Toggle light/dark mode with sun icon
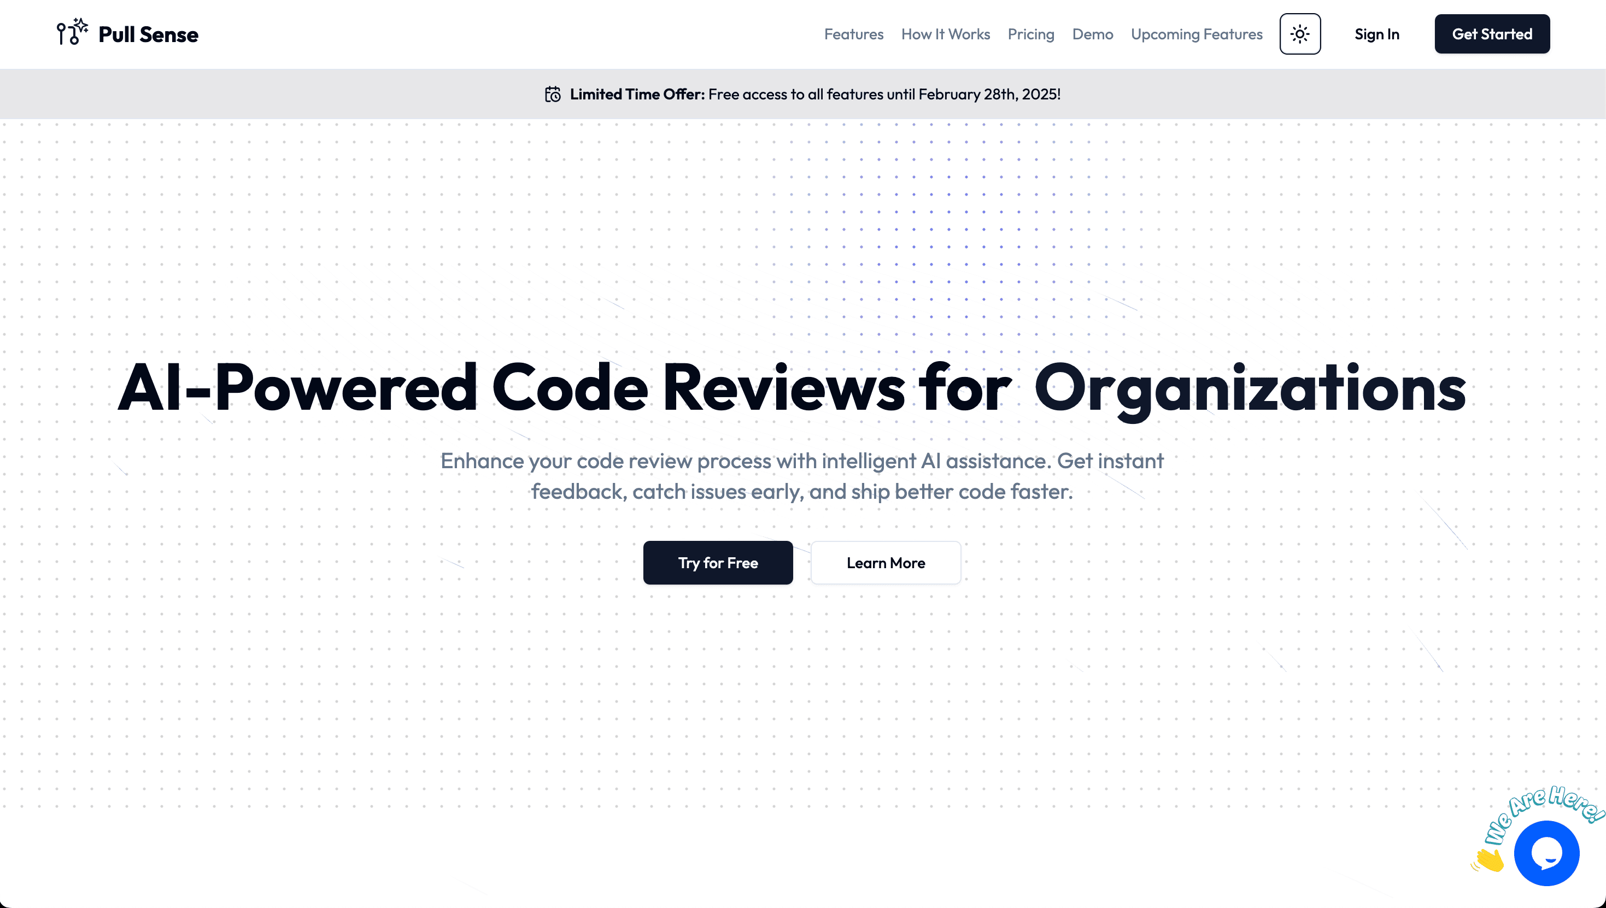Image resolution: width=1606 pixels, height=908 pixels. click(x=1300, y=33)
